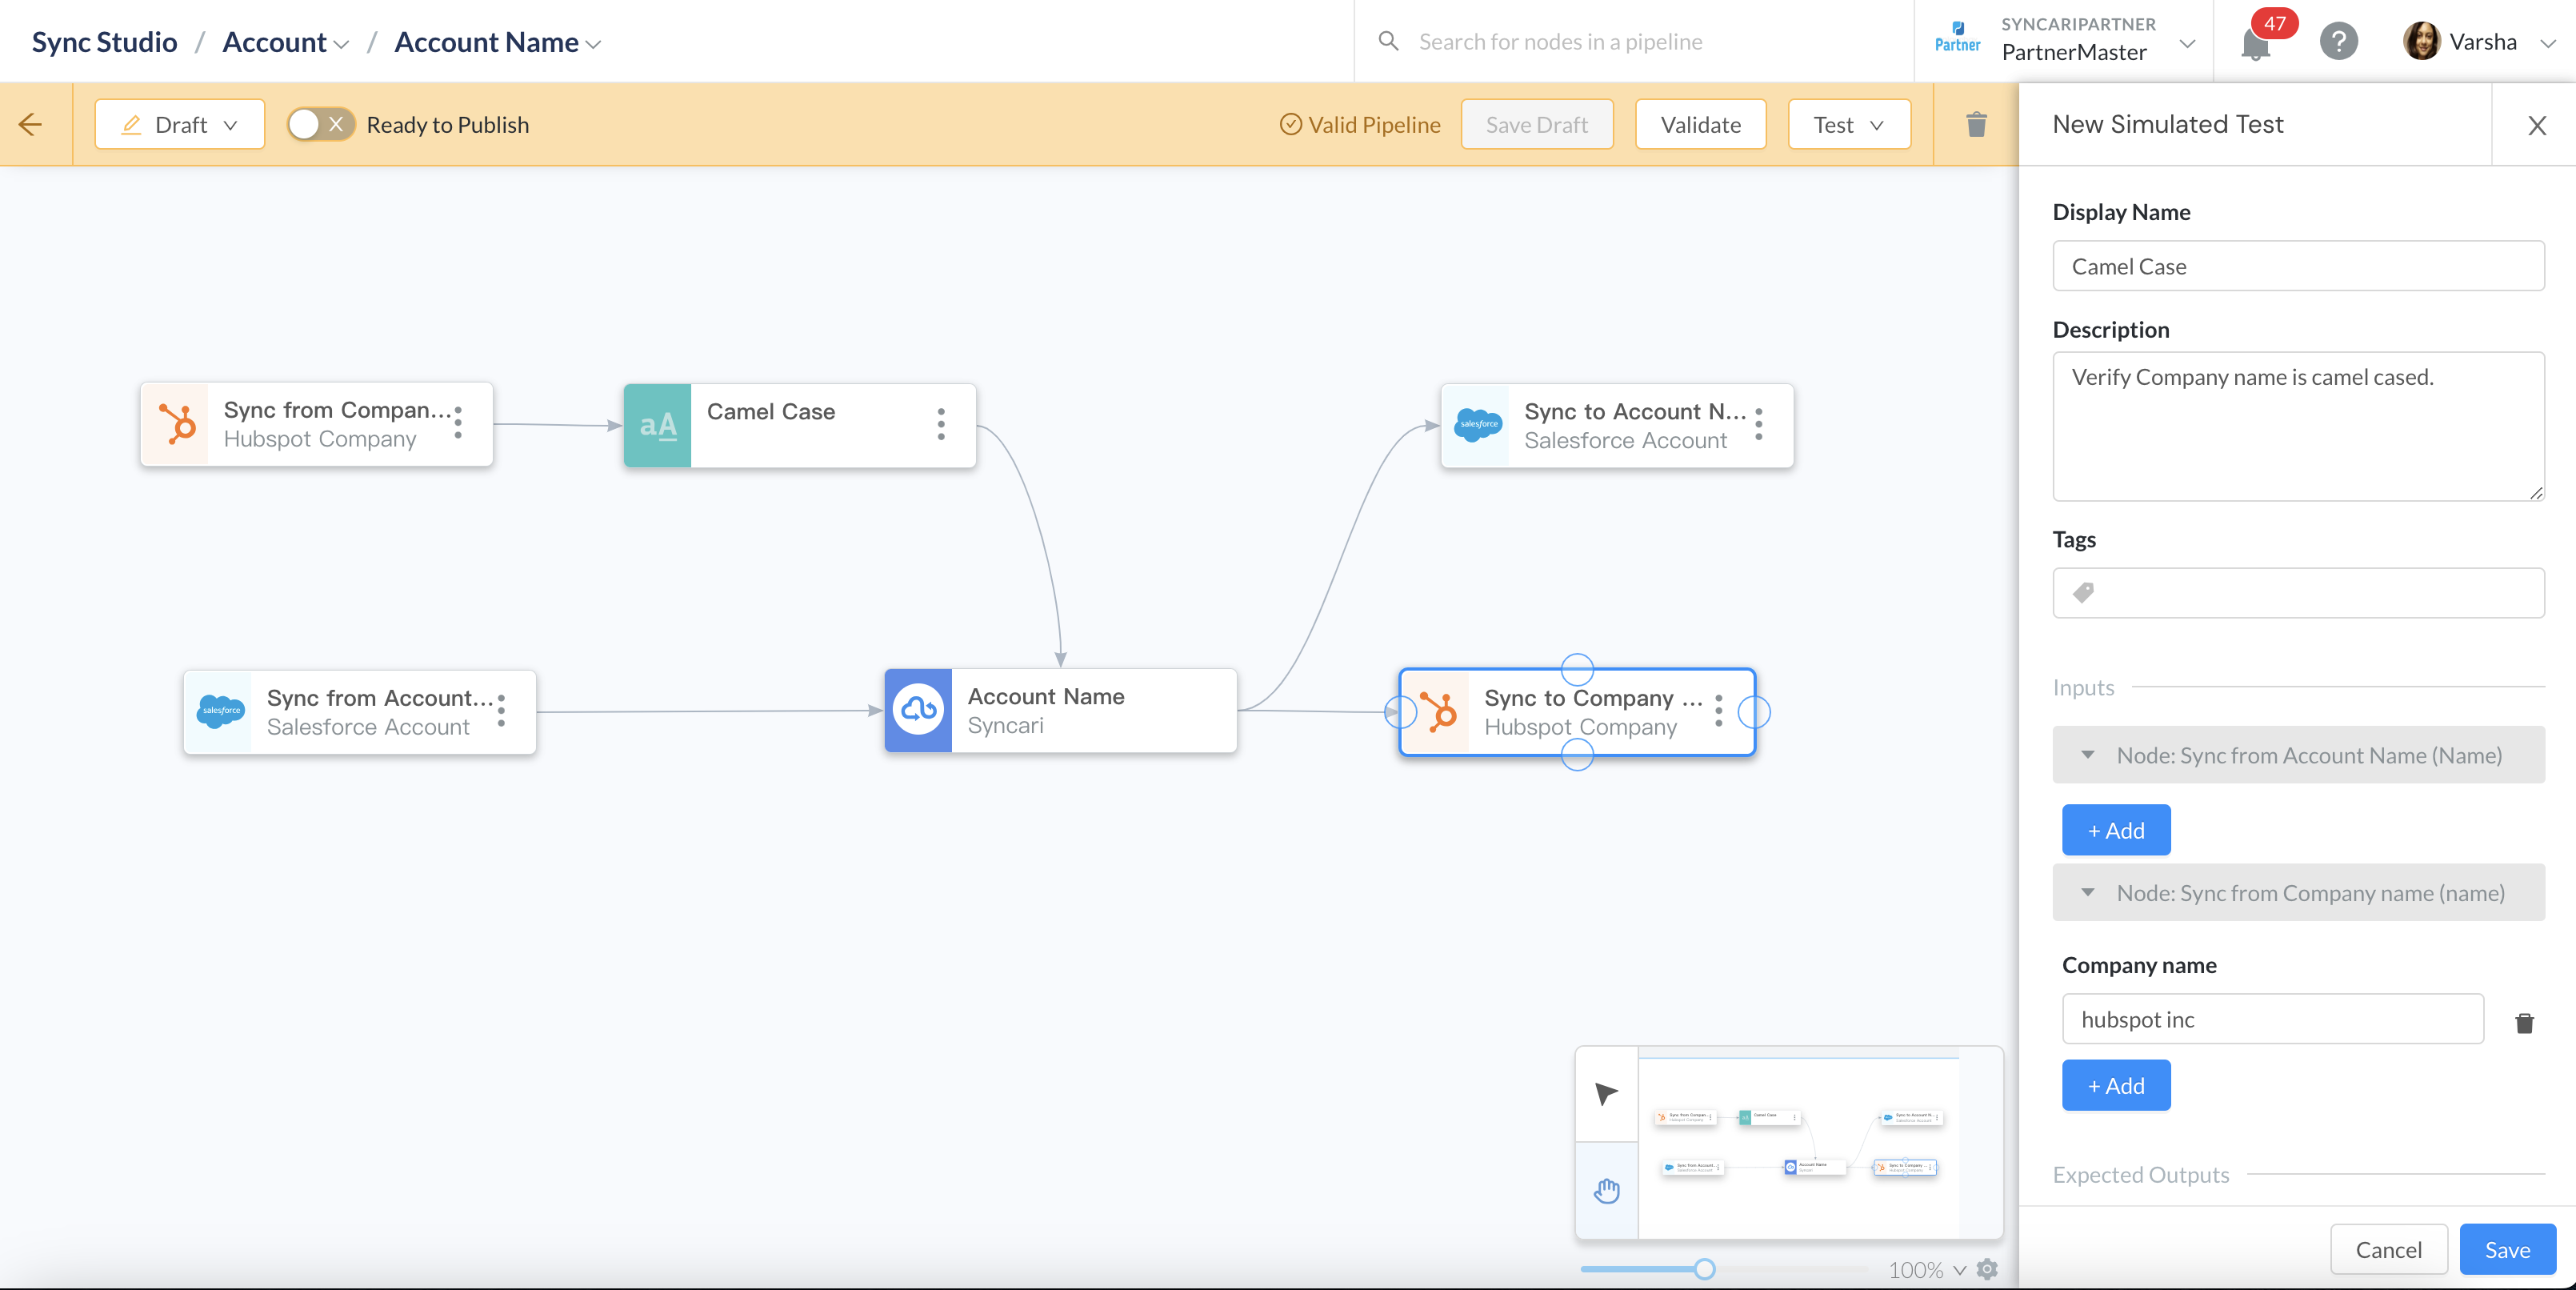Click the Syncari cloud icon on Account Name node
This screenshot has height=1290, width=2576.
[918, 710]
